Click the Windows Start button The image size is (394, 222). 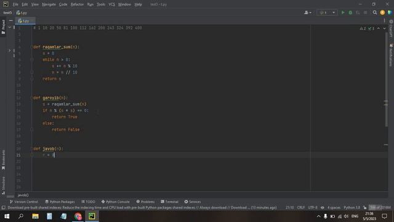(x=7, y=216)
